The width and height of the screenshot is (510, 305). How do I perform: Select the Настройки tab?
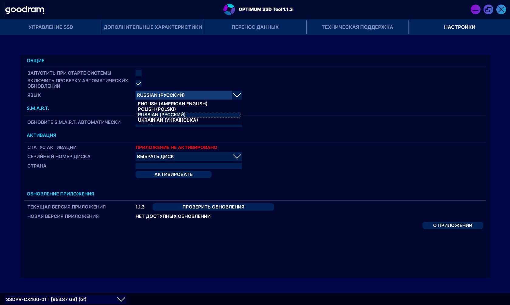click(460, 27)
